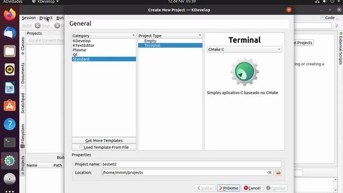Open the Classes side panel tab

[x=23, y=46]
